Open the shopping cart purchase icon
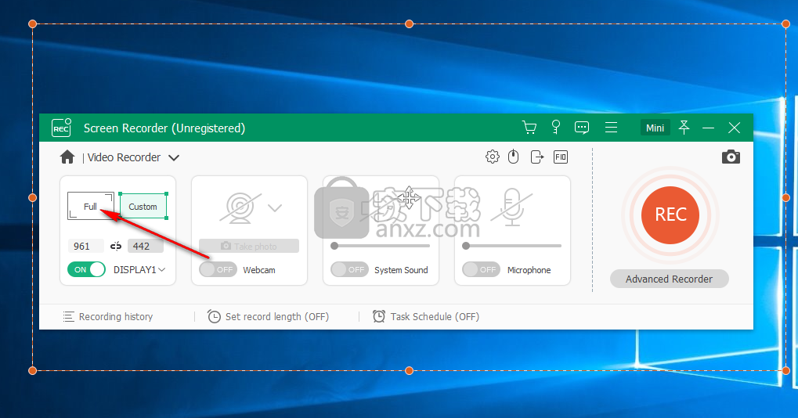The width and height of the screenshot is (798, 418). pos(529,128)
